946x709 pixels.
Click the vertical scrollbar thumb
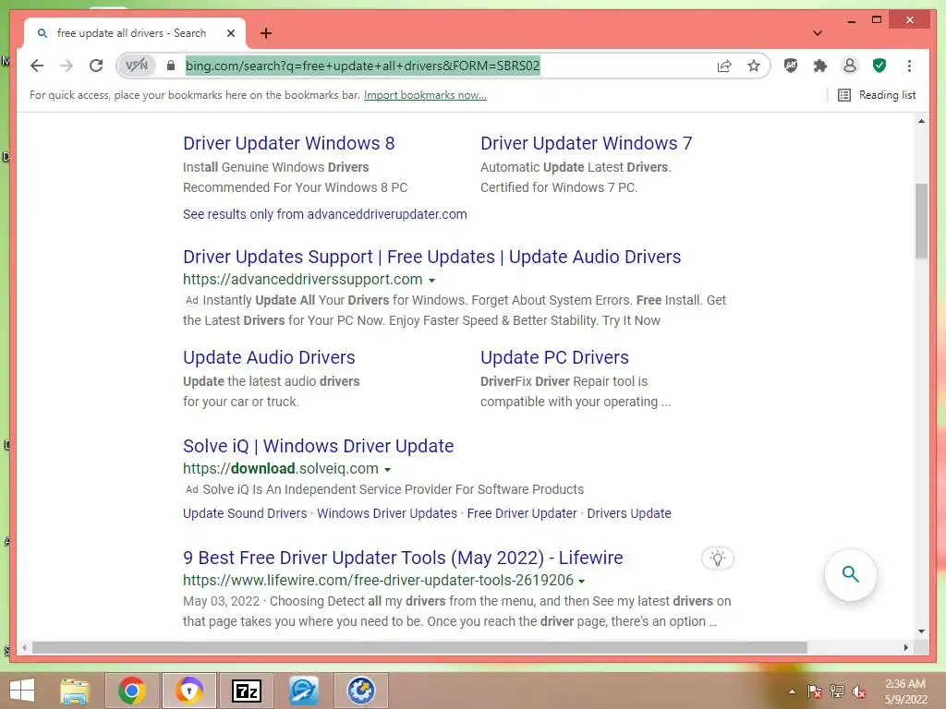pos(921,221)
